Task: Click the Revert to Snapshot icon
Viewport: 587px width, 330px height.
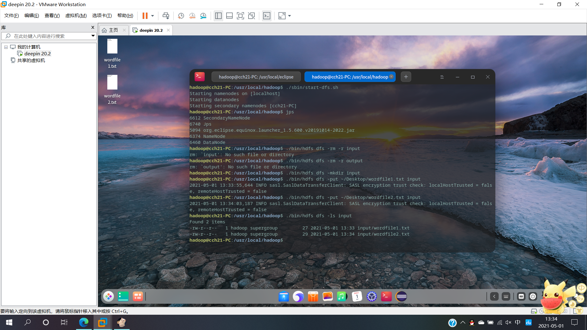Action: 192,16
